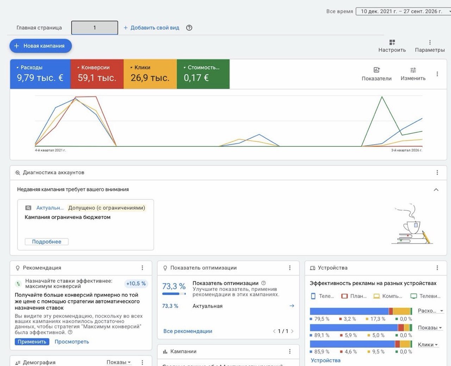This screenshot has width=451, height=366.
Task: Click the search campaign icon beside Актуальн…
Action: point(29,208)
